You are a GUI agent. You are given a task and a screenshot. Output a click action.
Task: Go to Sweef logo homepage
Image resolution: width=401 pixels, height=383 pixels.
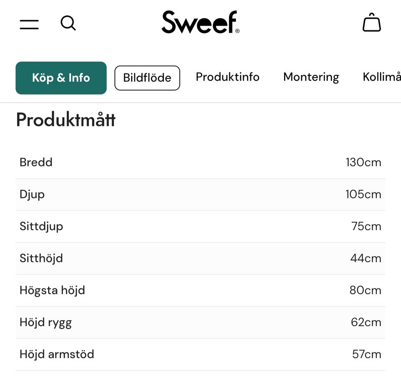[200, 23]
